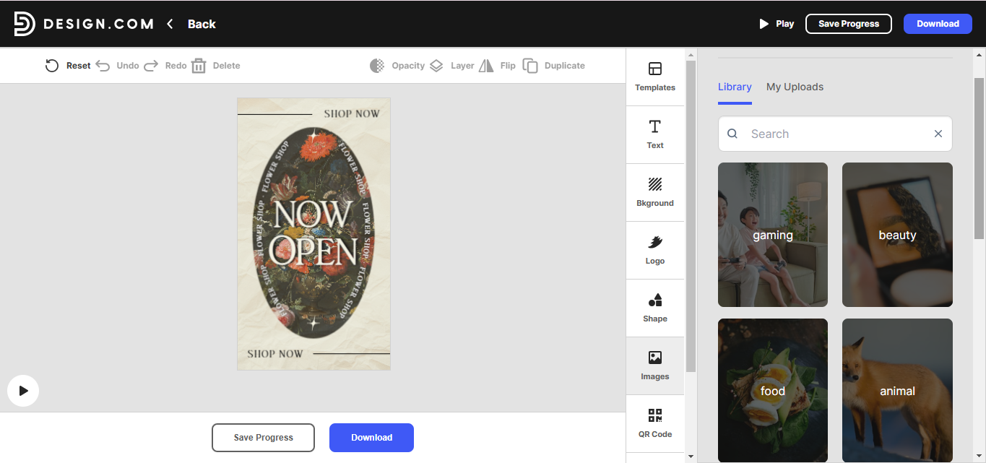Open the Bkground panel
The image size is (986, 463).
coord(655,193)
